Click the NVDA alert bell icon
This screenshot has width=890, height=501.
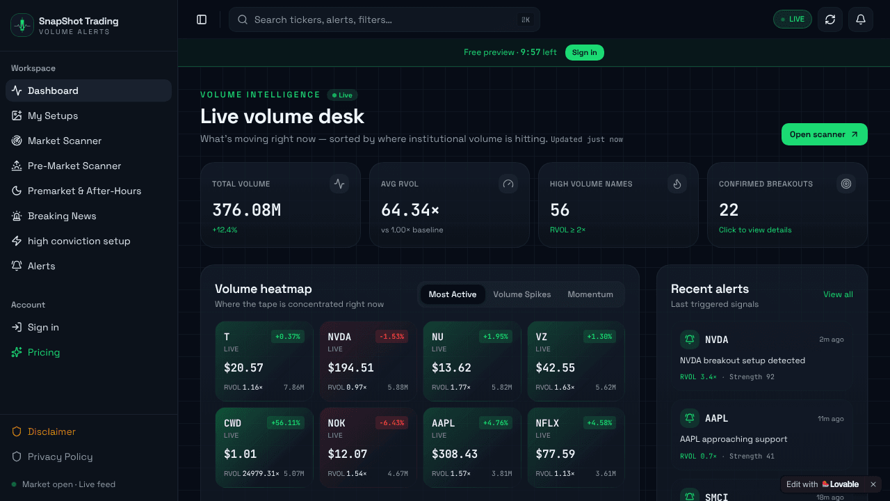pos(690,340)
